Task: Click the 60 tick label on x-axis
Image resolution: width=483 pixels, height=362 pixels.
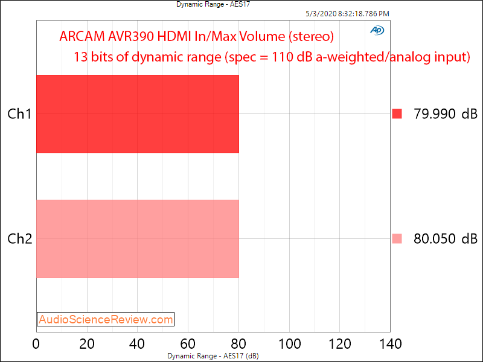Action: (188, 344)
